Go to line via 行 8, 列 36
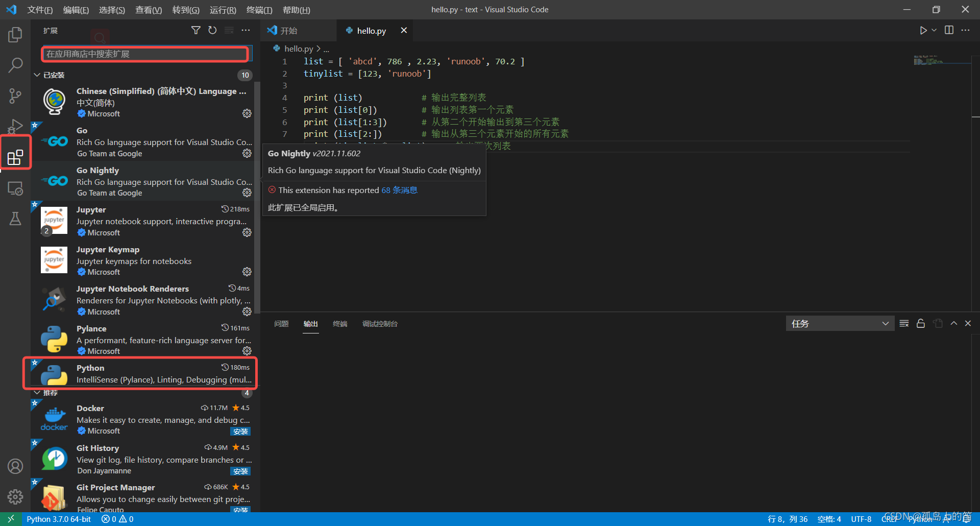Image resolution: width=980 pixels, height=526 pixels. (x=788, y=519)
